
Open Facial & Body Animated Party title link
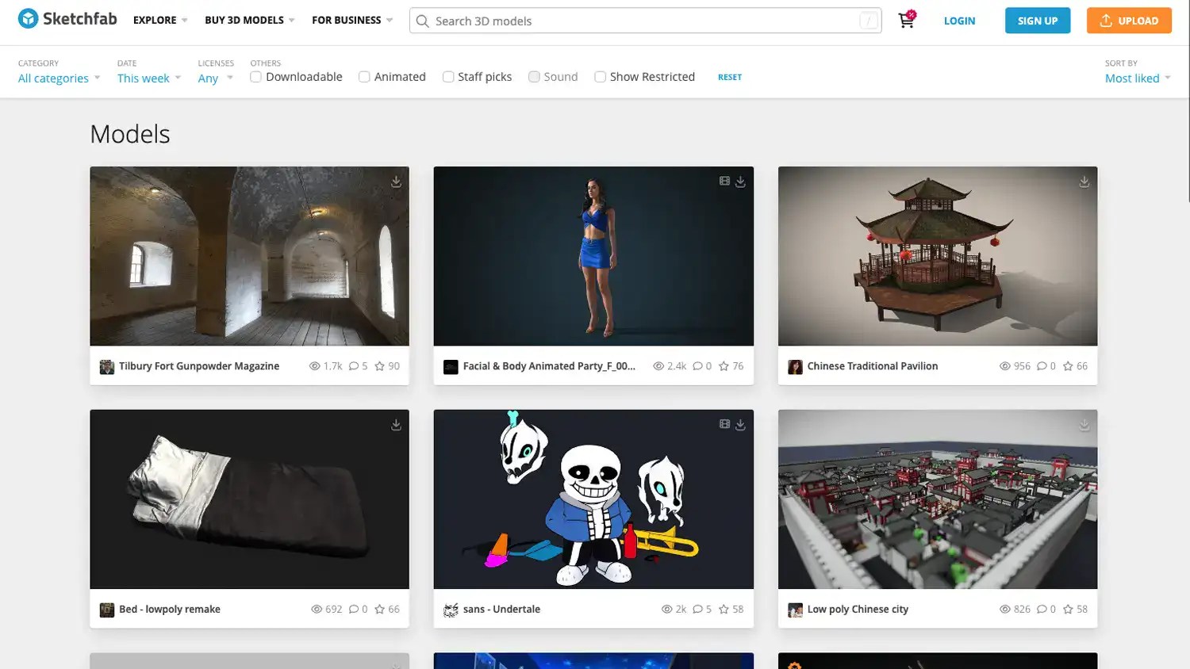[x=549, y=366]
